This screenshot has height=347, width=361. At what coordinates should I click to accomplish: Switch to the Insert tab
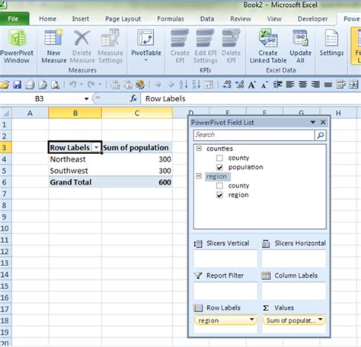coord(81,19)
